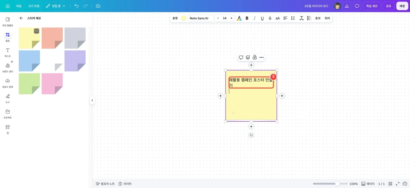
Task: Collapse the side panel chevron
Action: 92,100
